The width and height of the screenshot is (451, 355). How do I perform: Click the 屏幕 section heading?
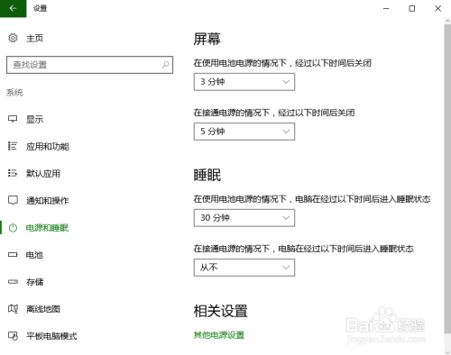tap(207, 39)
